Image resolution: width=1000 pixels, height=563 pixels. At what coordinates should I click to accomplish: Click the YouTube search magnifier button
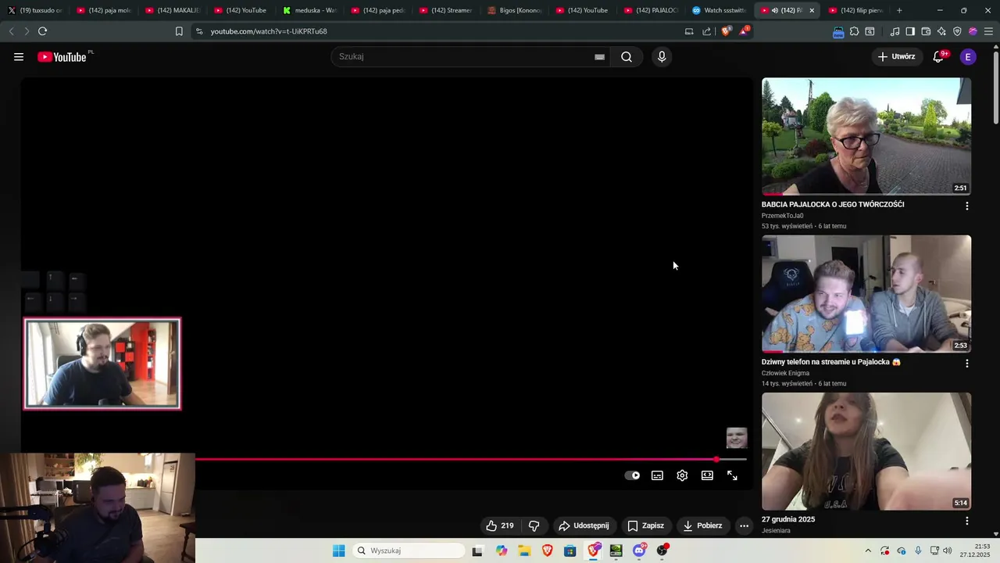tap(627, 57)
